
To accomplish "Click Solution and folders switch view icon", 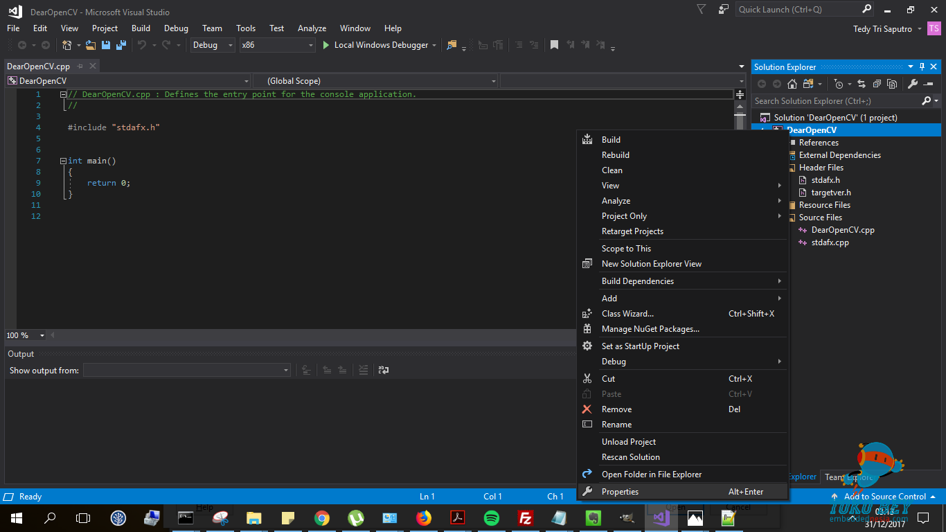I will (x=807, y=84).
